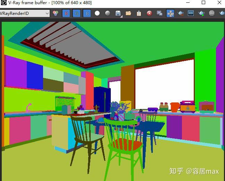The image size is (225, 181).
Task: Clear the image with red X
Action: click(x=149, y=13)
